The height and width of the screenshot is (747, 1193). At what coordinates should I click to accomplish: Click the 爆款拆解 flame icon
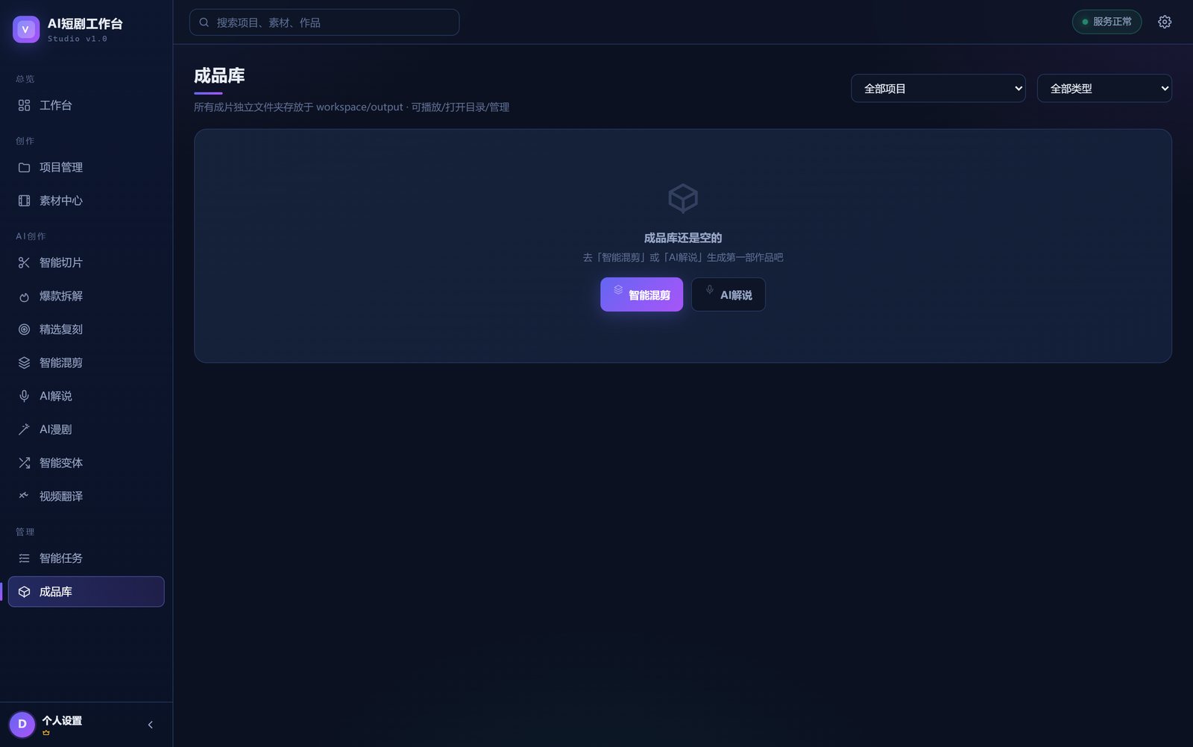[24, 296]
